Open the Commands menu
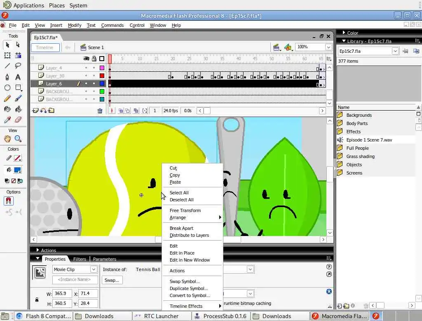Screen dimensions: 422x321 112,25
